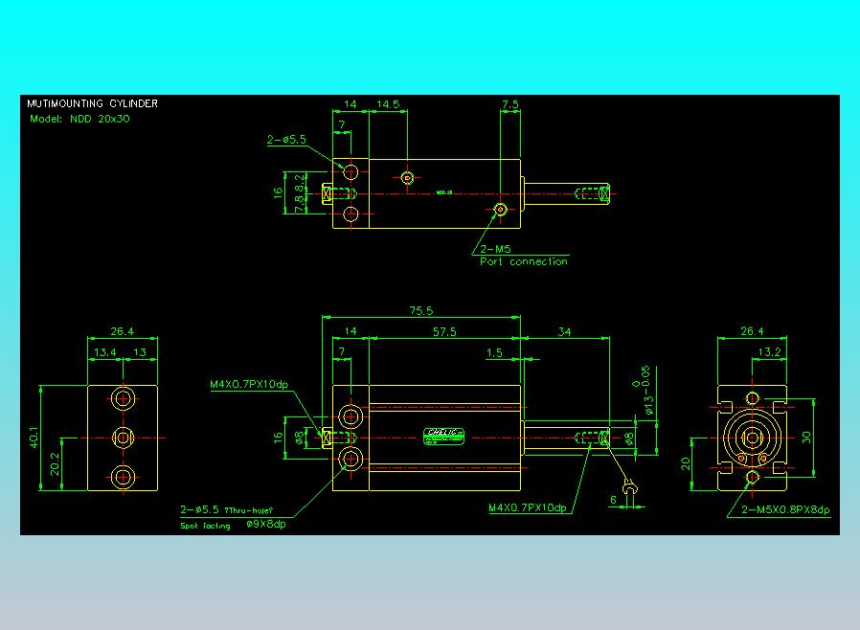Screen dimensions: 860x630
Task: Select the 2-ø5.5 leader label in top view
Action: [286, 140]
